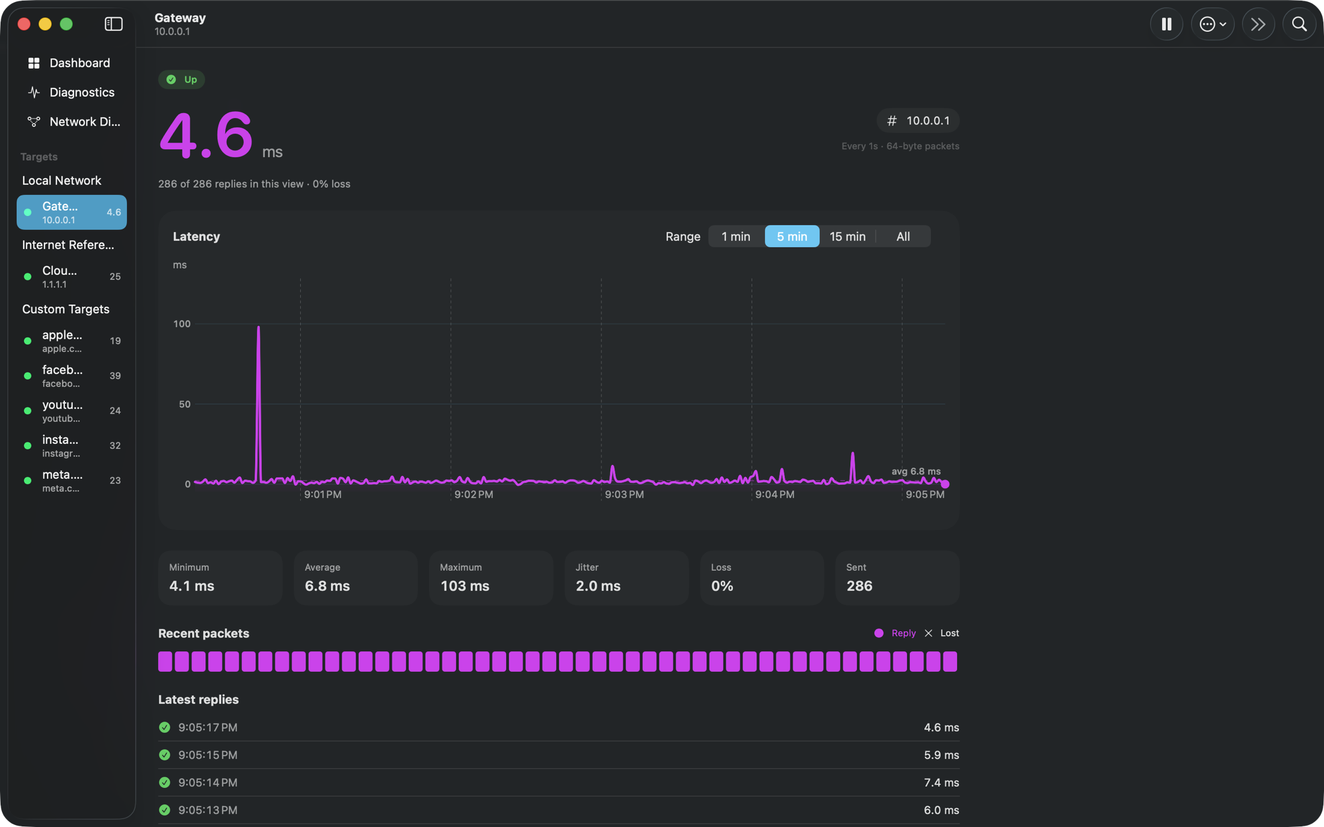
Task: Select the instagram target row
Action: pyautogui.click(x=72, y=446)
